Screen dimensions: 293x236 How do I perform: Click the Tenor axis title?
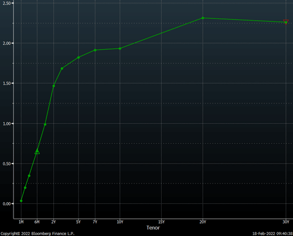(153, 228)
